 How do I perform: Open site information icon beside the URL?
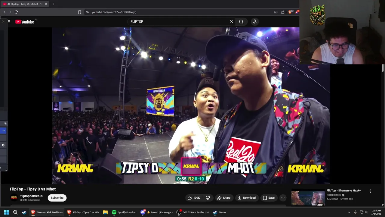tap(87, 12)
